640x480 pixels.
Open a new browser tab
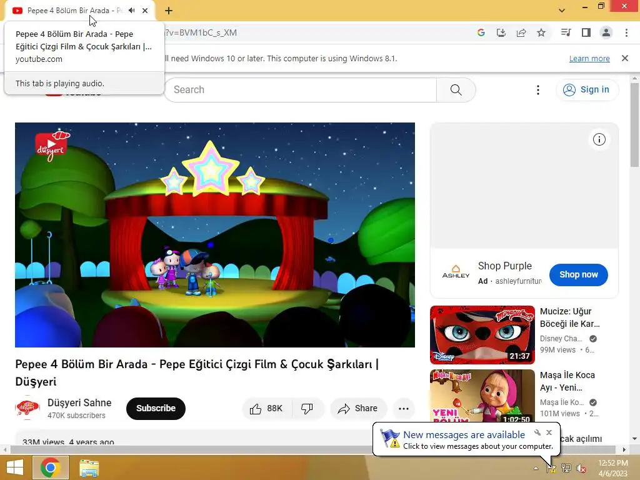coord(169,11)
